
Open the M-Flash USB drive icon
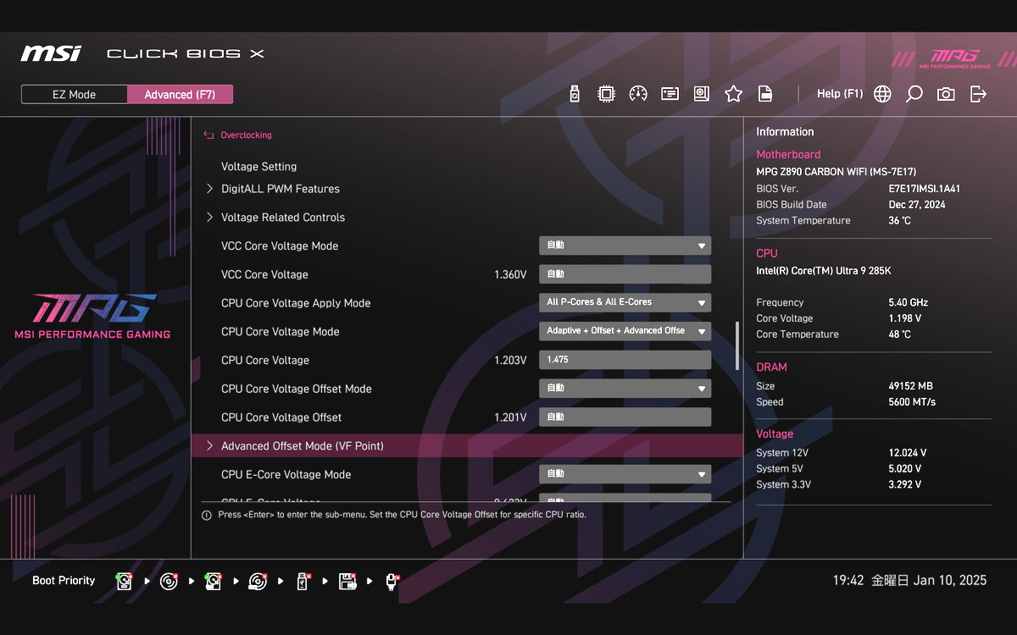click(575, 94)
